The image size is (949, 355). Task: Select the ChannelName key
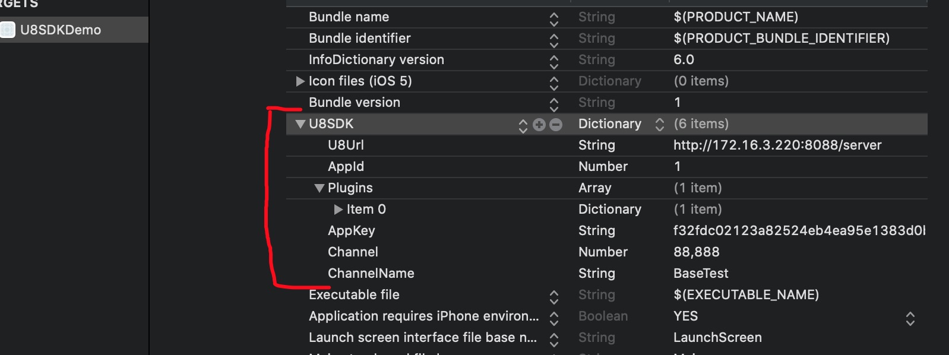[371, 274]
